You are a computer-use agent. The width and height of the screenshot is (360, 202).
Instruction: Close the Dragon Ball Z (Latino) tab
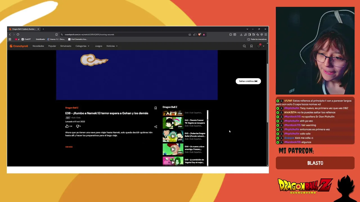tap(38, 29)
